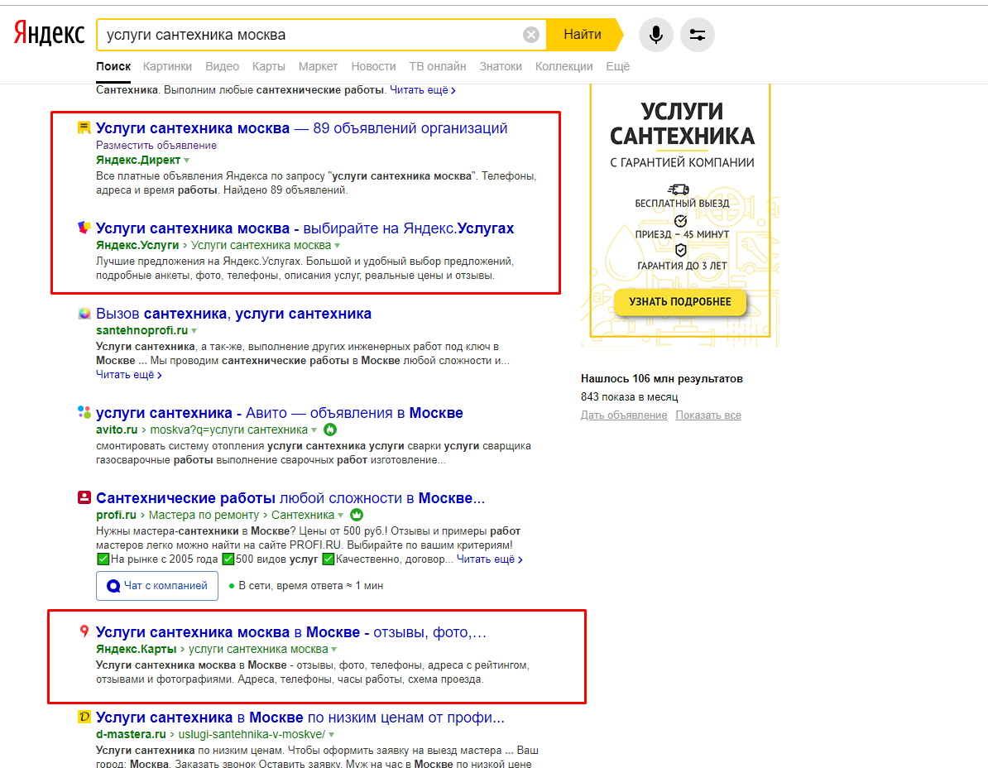Viewport: 988px width, 768px height.
Task: Click the green crown badge next to profi.ru
Action: 357,515
